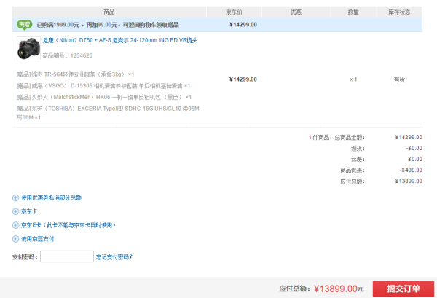
Task: Expand the 京东卡 payment option
Action: point(29,211)
